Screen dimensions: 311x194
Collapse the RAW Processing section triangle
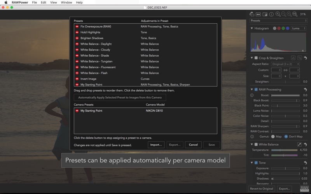[252, 90]
